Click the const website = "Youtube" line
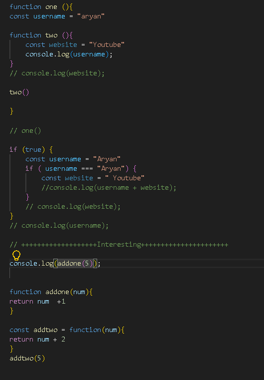The image size is (264, 380). [x=75, y=45]
